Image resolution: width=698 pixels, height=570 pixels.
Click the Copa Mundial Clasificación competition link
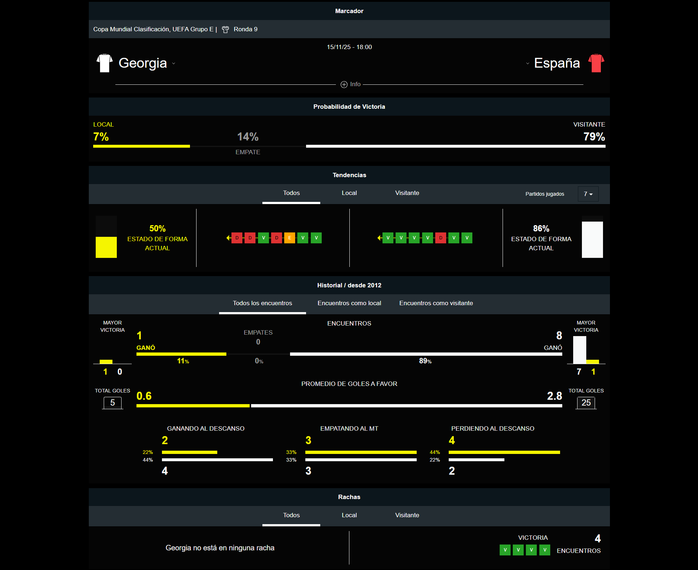153,29
